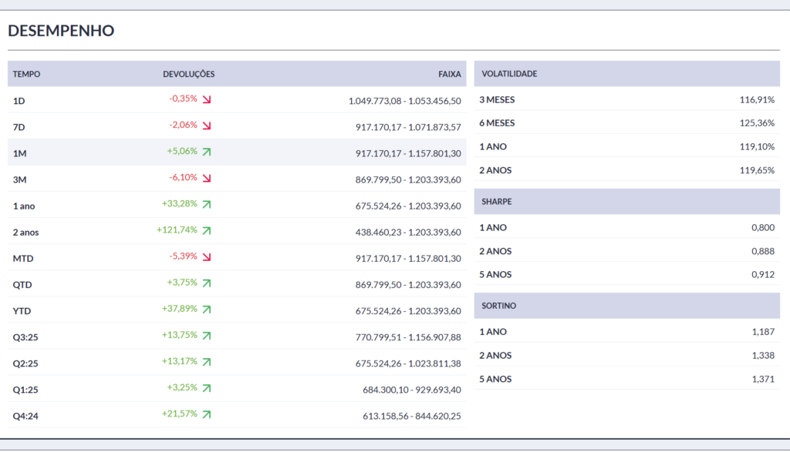The height and width of the screenshot is (452, 790).
Task: Click the green up arrow in 1M row
Action: [207, 152]
